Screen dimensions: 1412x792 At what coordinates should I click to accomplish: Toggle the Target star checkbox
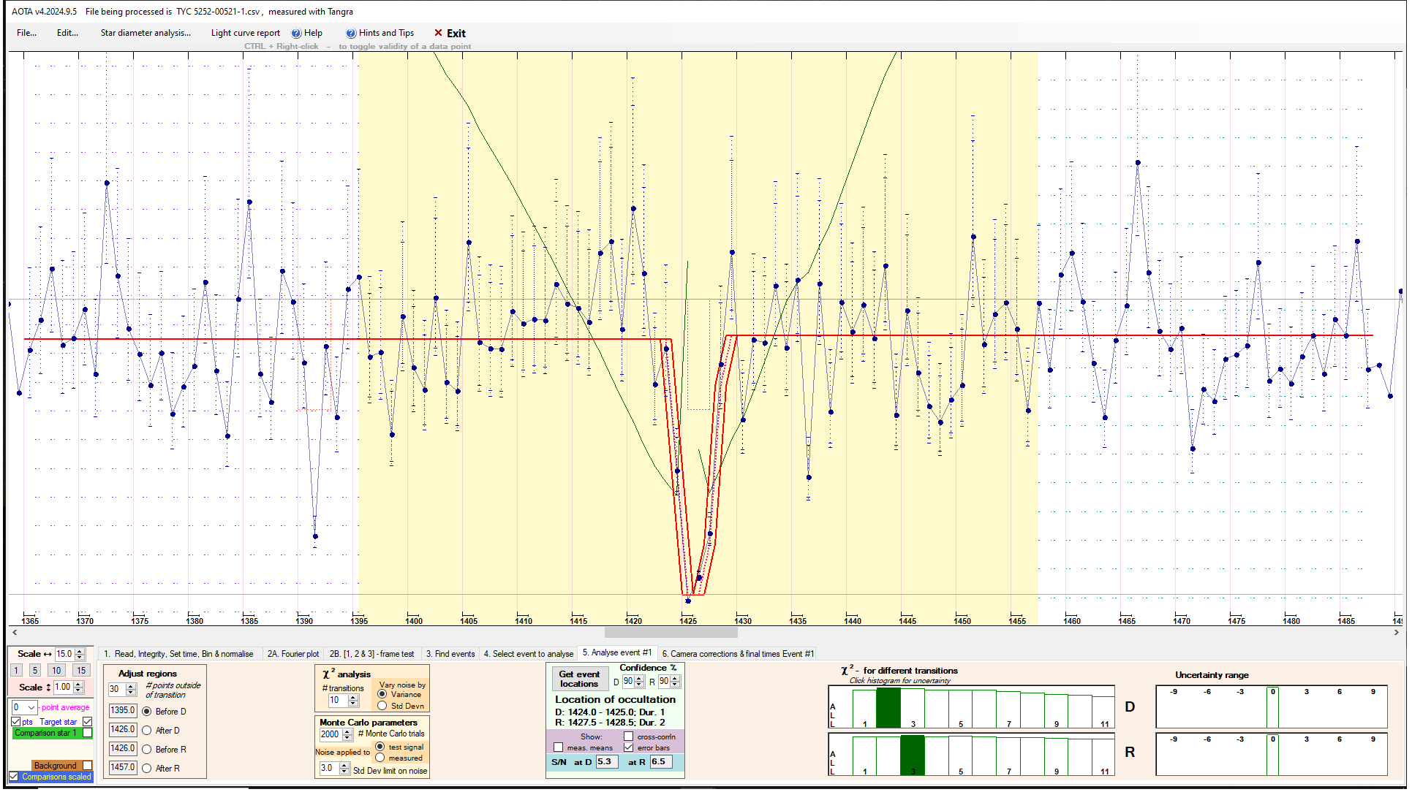87,722
